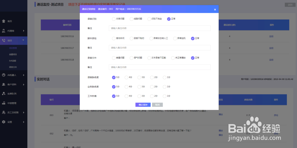Click the 员工及权限 staff icon
The height and width of the screenshot is (148, 297).
[x=4, y=112]
